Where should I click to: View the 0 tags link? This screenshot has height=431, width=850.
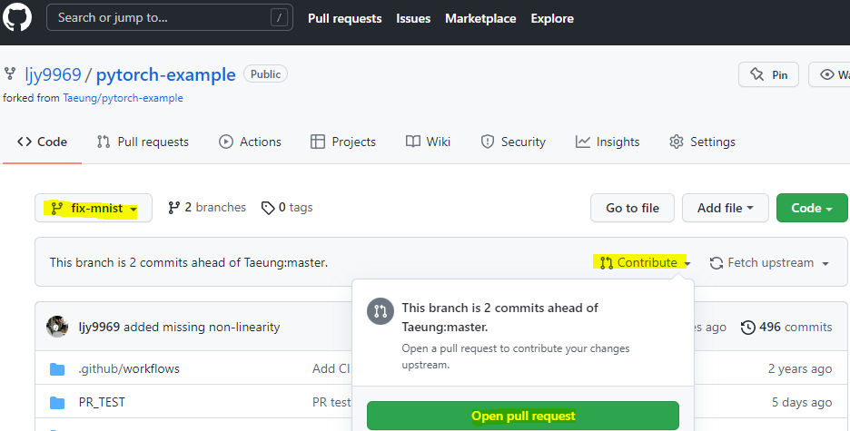287,208
